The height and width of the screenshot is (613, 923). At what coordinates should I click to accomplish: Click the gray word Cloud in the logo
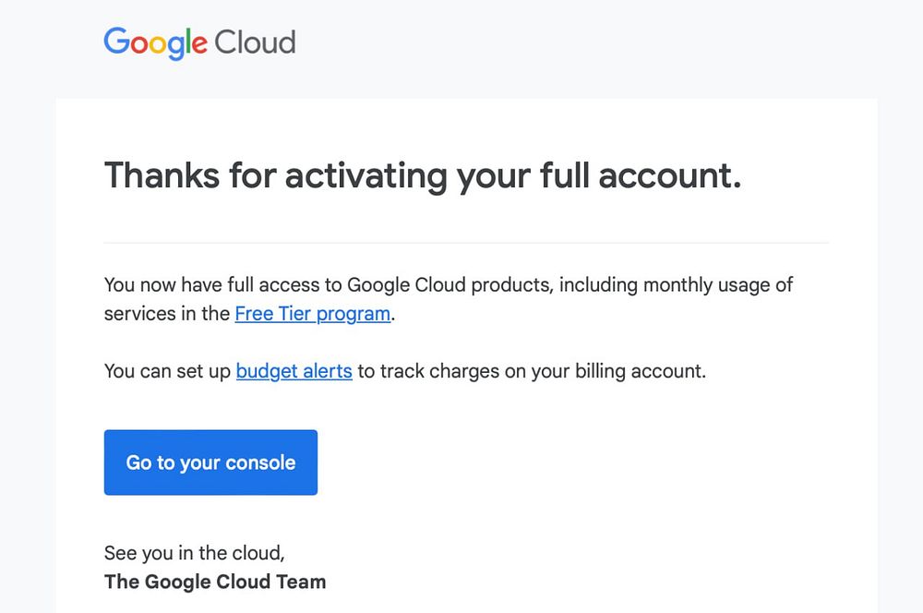tap(255, 42)
